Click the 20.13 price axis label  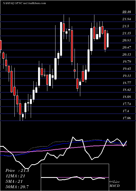point(127,54)
